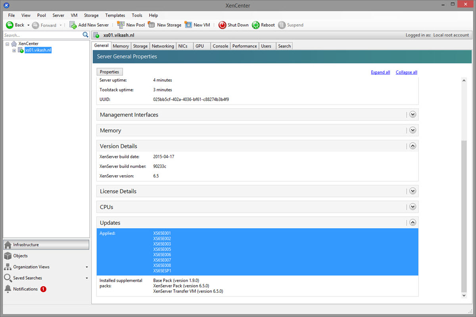
Task: Expand the CPUs section chevron
Action: tap(413, 207)
